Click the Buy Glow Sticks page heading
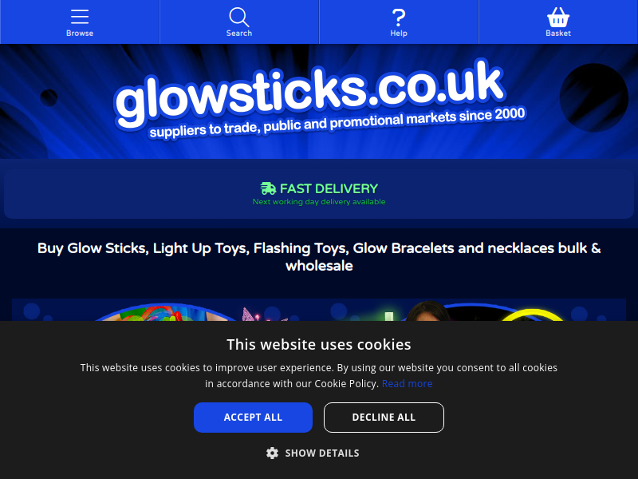638x479 pixels. 319,256
